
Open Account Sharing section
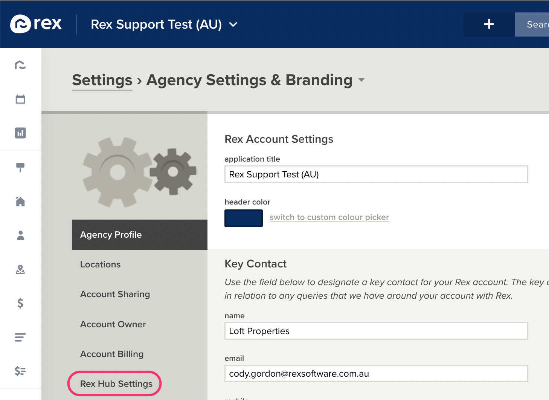click(115, 294)
